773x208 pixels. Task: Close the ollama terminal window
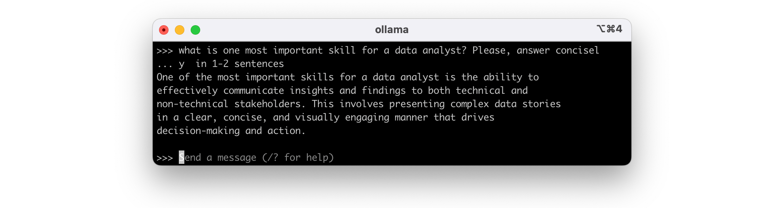(164, 30)
